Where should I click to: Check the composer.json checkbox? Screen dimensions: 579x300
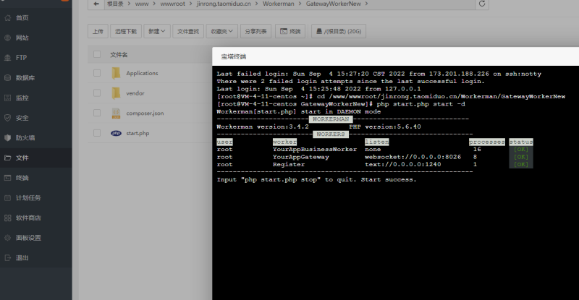(x=97, y=113)
